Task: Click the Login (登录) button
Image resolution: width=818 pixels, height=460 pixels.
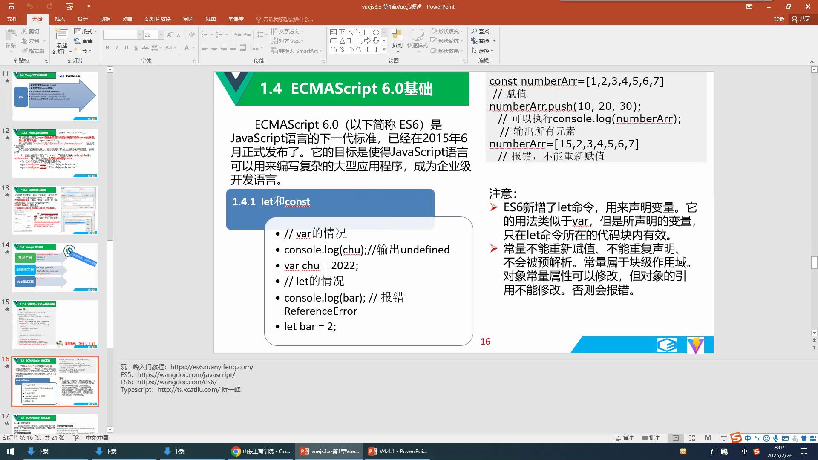Action: pos(779,19)
